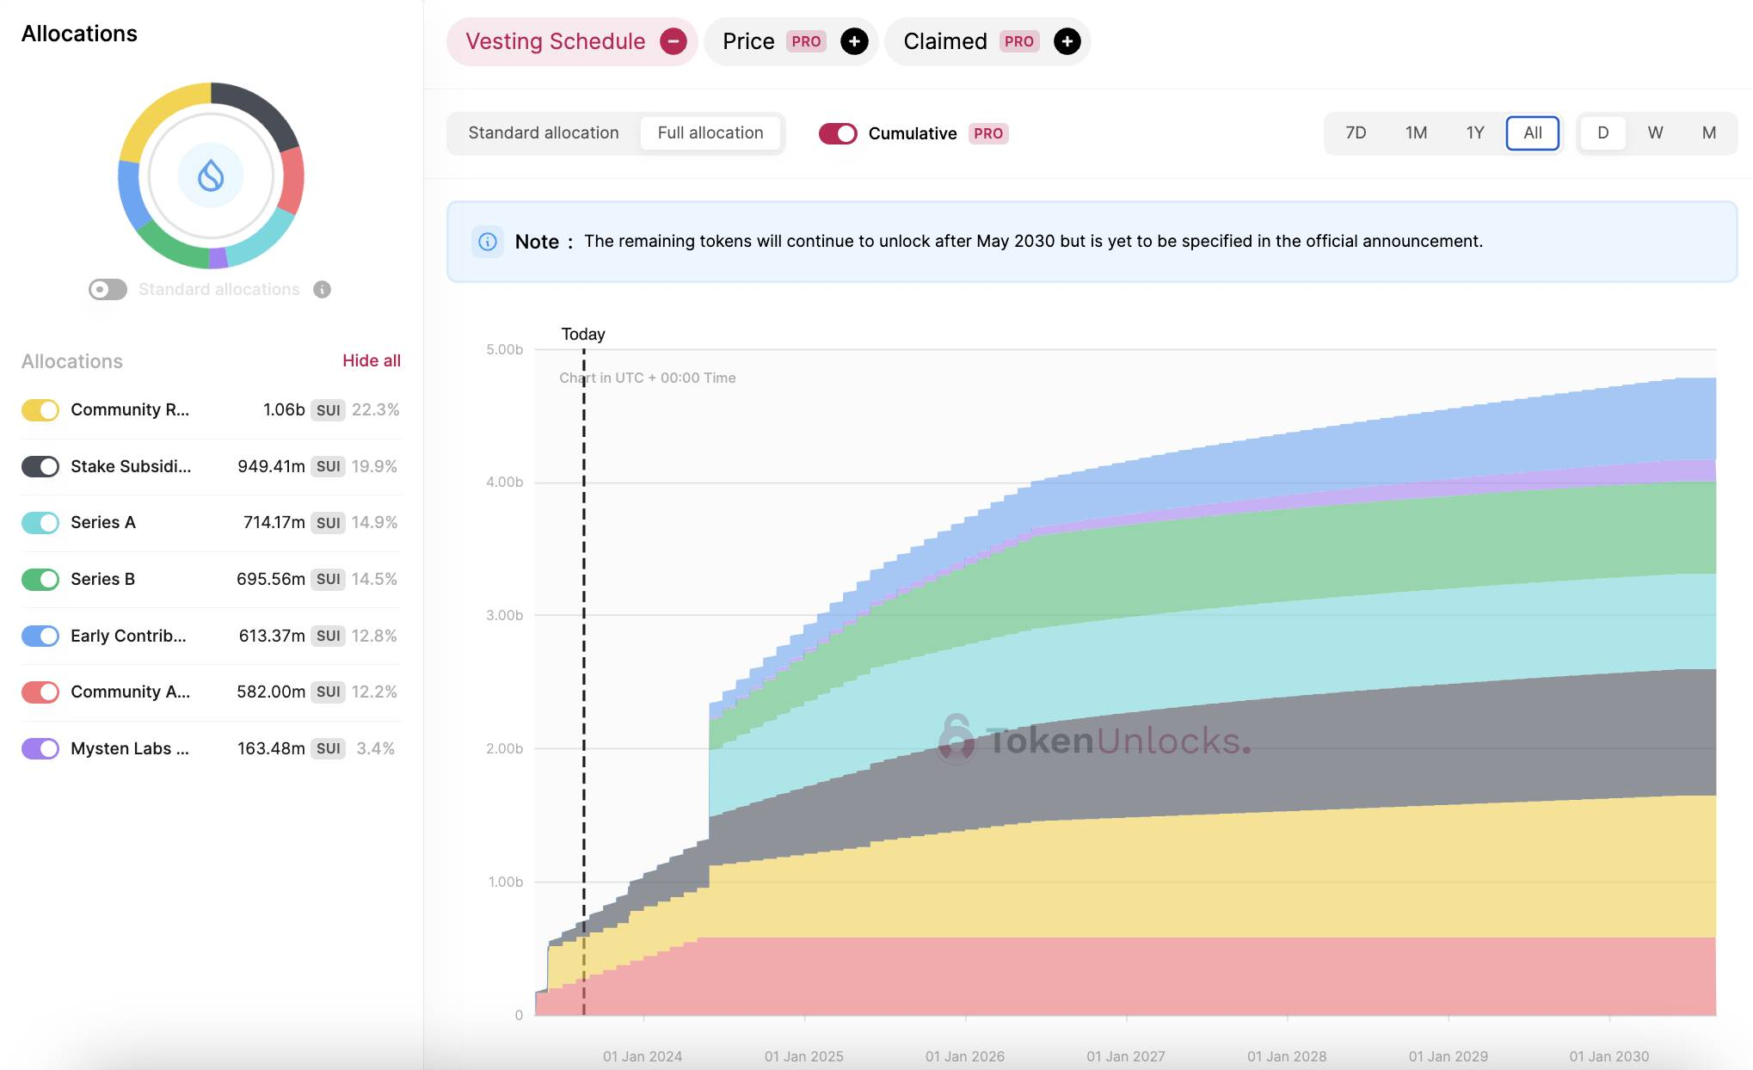Click the info icon beside Standard allocations
This screenshot has height=1070, width=1753.
click(x=322, y=290)
